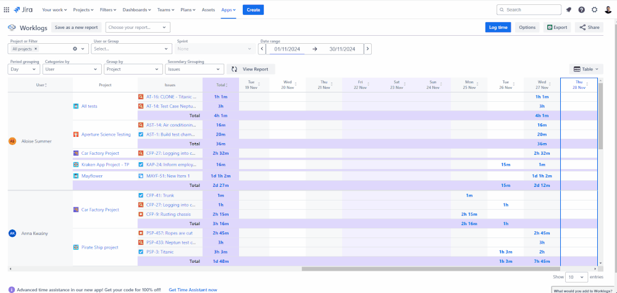
Task: Open issue CFP-41: Trunk
Action: [160, 195]
